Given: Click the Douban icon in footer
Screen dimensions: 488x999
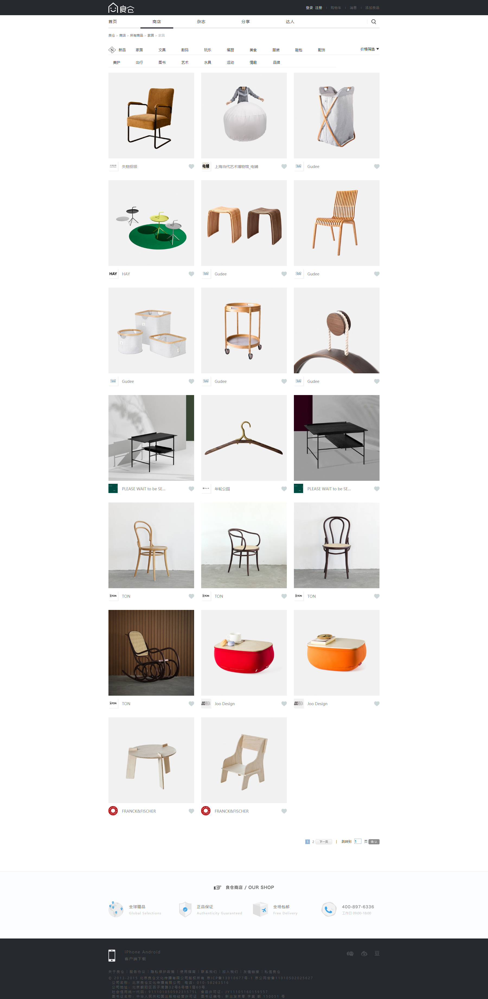Looking at the screenshot, I should coord(377,953).
